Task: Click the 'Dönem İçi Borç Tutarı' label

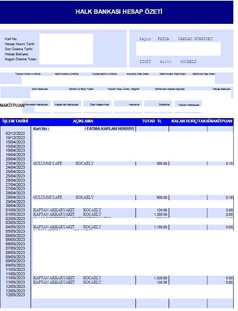Action: 81,89
